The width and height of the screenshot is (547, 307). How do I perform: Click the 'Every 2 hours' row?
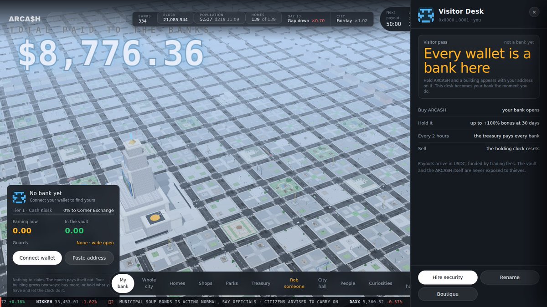pos(479,136)
